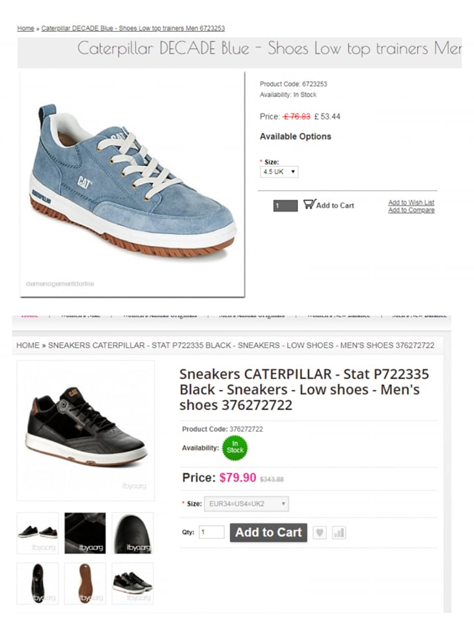
Task: Click Add to Wish List link
Action: [411, 202]
